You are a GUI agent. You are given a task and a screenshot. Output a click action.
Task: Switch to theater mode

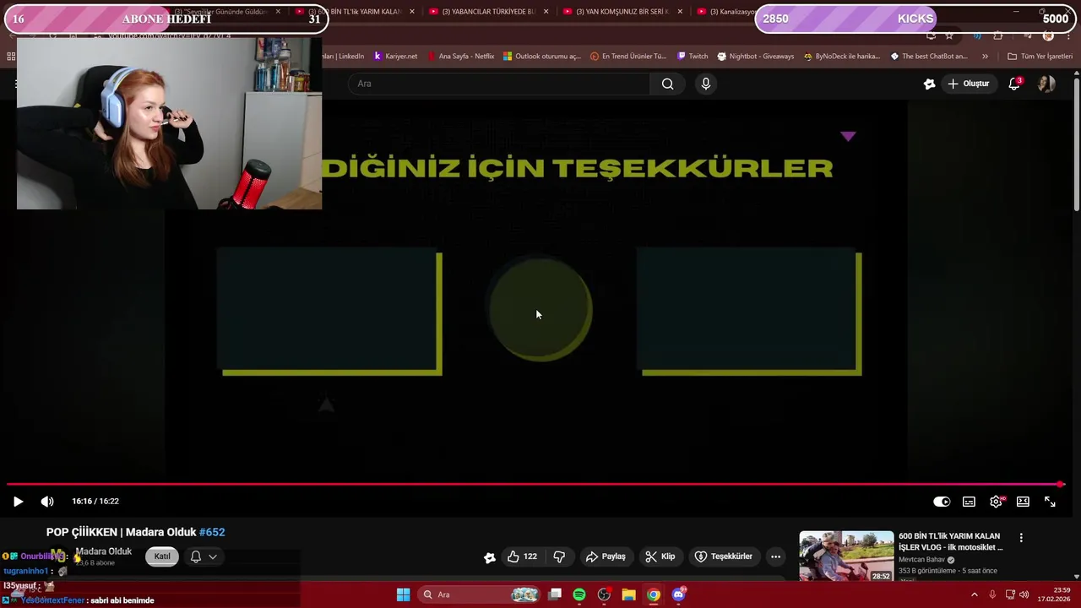coord(1023,502)
